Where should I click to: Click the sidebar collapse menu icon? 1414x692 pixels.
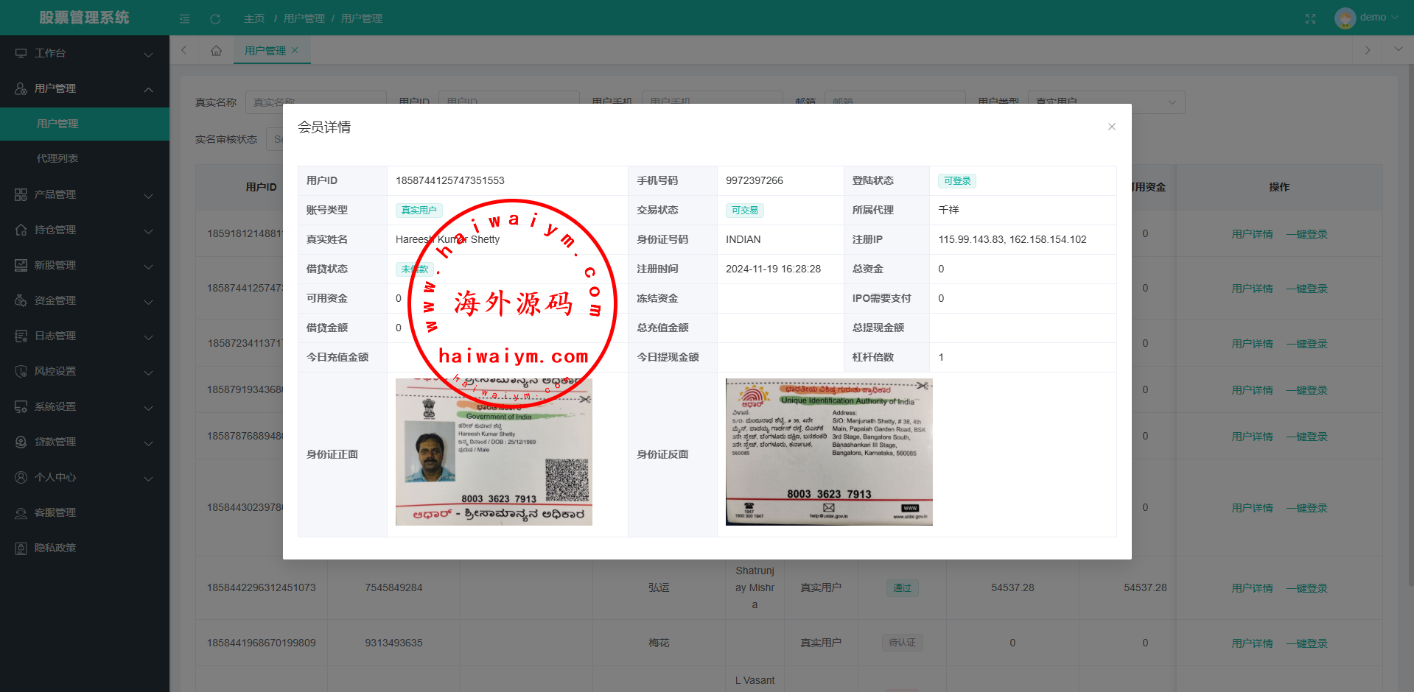[x=185, y=18]
